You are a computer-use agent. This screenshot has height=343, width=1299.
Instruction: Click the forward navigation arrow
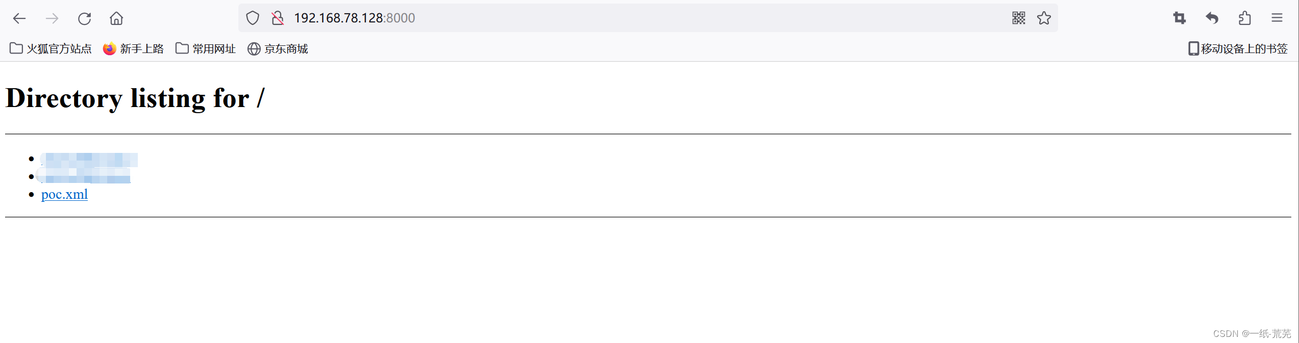[52, 19]
